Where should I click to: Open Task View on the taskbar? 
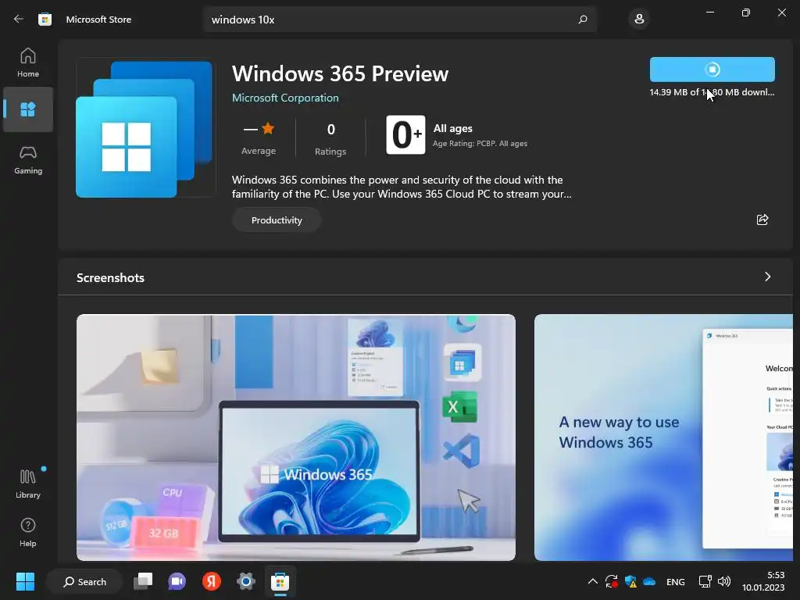tap(143, 581)
